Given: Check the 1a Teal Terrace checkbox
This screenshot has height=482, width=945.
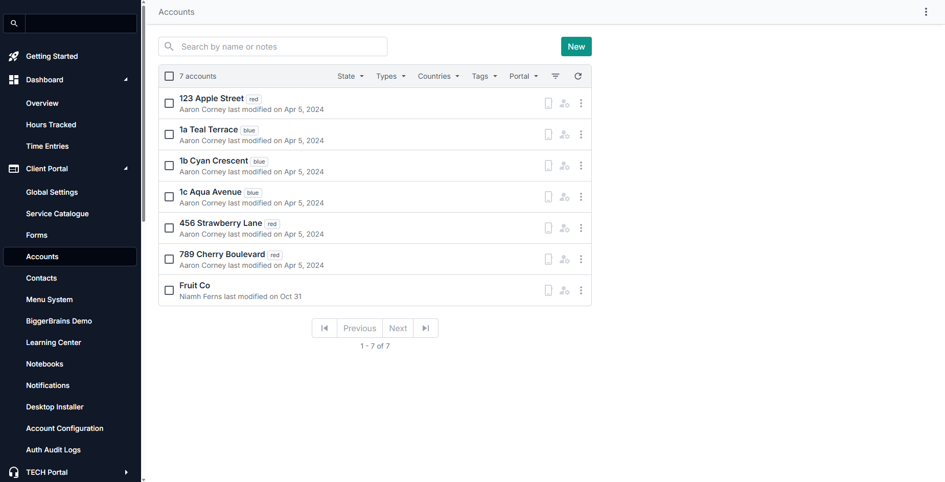Looking at the screenshot, I should click(169, 134).
